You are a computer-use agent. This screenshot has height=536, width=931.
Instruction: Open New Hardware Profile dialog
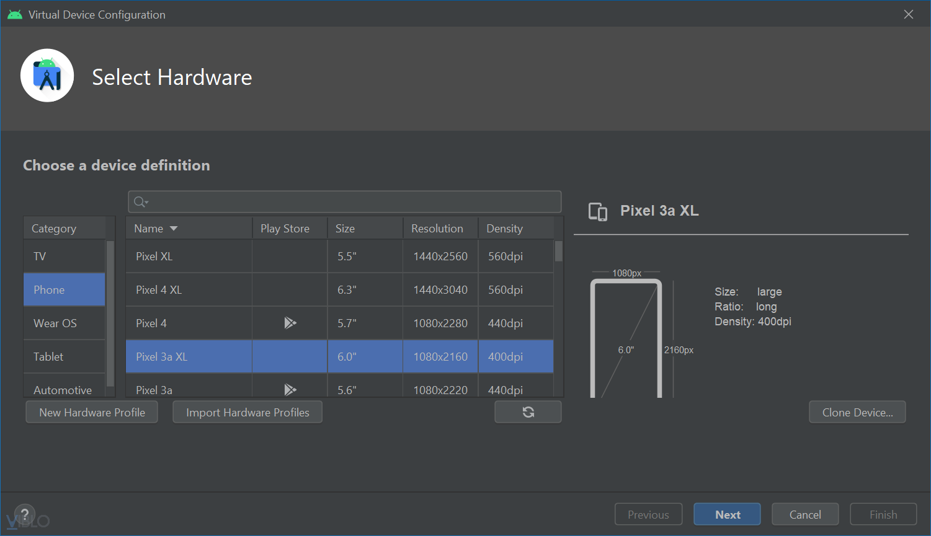(x=92, y=412)
